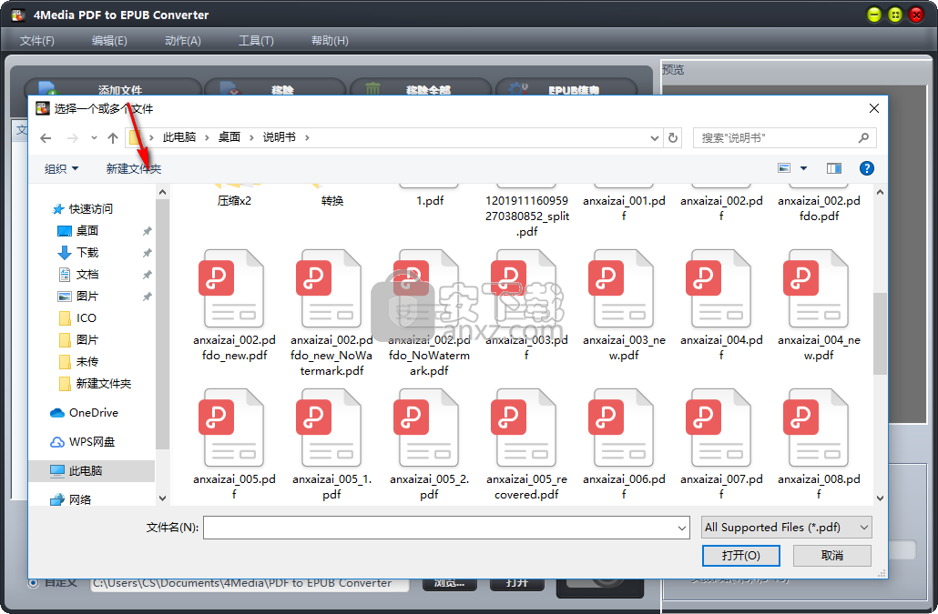
Task: Open the view options dropdown arrow
Action: pyautogui.click(x=803, y=168)
